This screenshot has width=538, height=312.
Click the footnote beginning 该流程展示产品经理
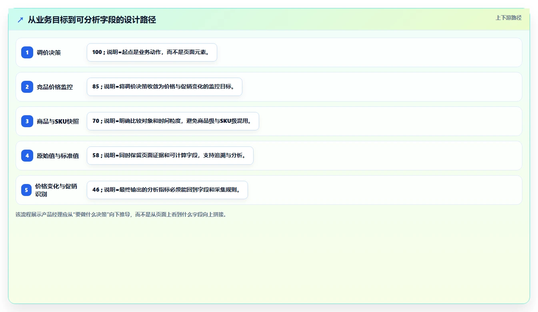[x=122, y=214]
